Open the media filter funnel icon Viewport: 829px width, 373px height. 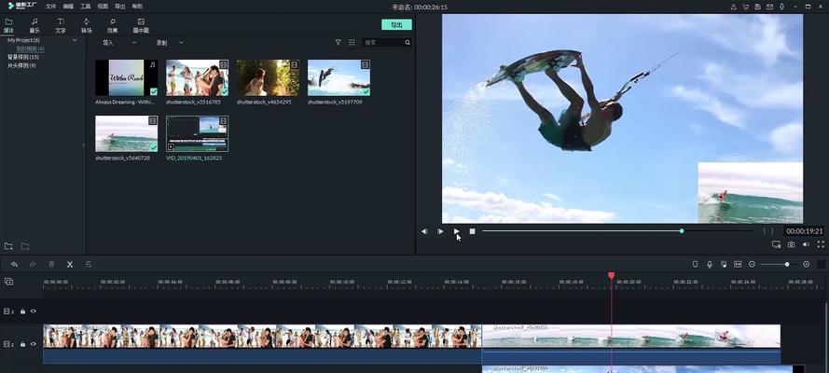click(x=339, y=42)
